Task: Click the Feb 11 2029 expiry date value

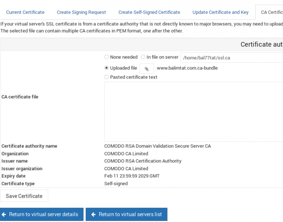Action: coord(132,176)
